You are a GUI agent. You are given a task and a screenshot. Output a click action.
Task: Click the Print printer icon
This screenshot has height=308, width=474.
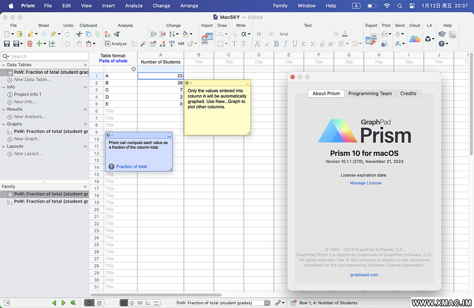click(384, 34)
